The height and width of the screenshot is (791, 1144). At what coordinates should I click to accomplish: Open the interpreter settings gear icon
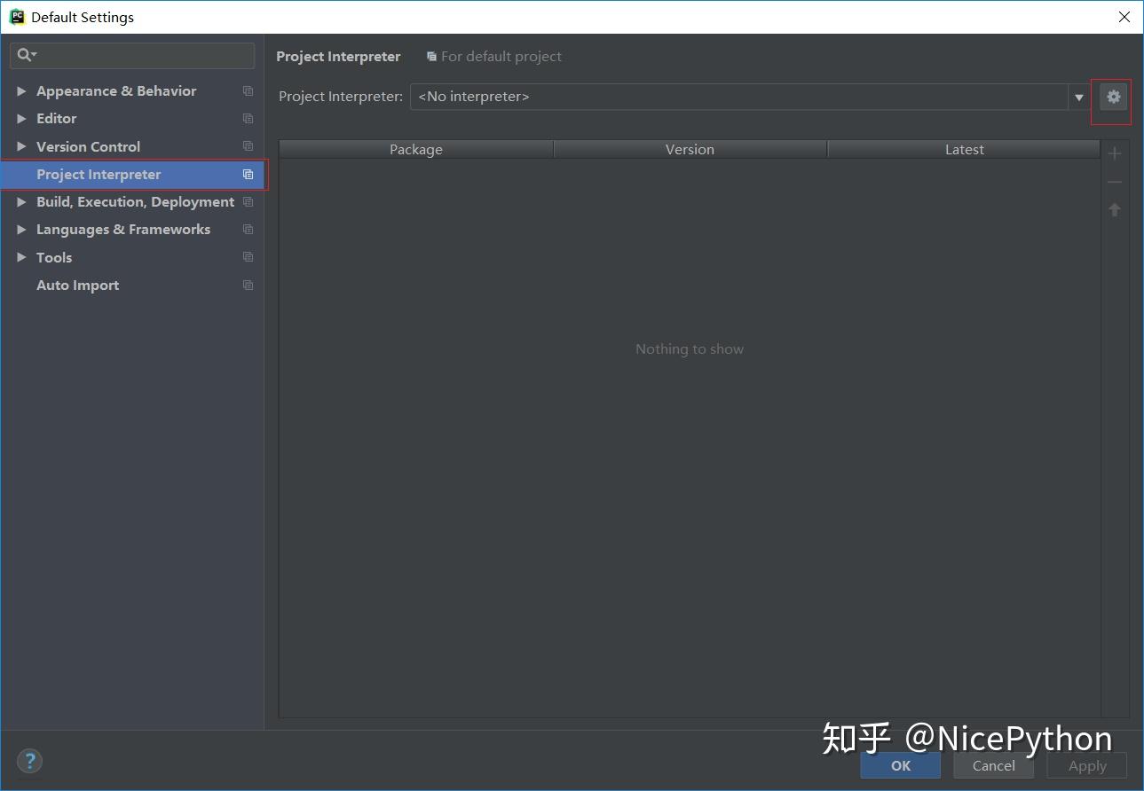coord(1114,97)
